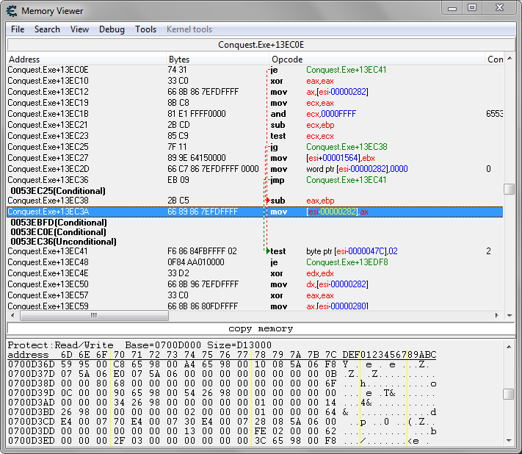Image resolution: width=522 pixels, height=454 pixels.
Task: Click the Cheat Engine icon in title bar
Action: pyautogui.click(x=12, y=10)
